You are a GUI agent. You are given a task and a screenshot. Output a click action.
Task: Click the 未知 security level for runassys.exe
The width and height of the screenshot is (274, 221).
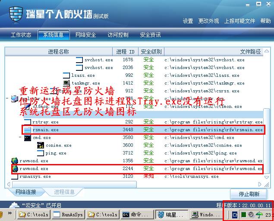coord(148,176)
